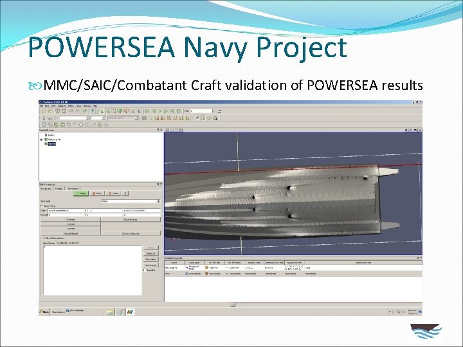Open the File menu
Viewport: 463px width, 347px height.
pyautogui.click(x=41, y=105)
